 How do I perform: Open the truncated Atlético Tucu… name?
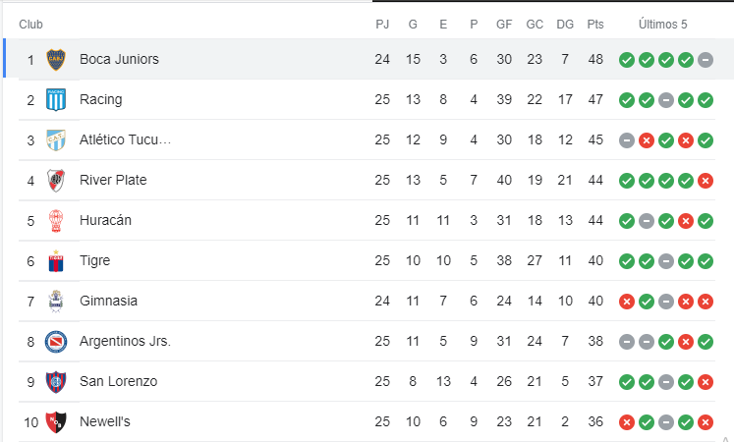pyautogui.click(x=126, y=139)
